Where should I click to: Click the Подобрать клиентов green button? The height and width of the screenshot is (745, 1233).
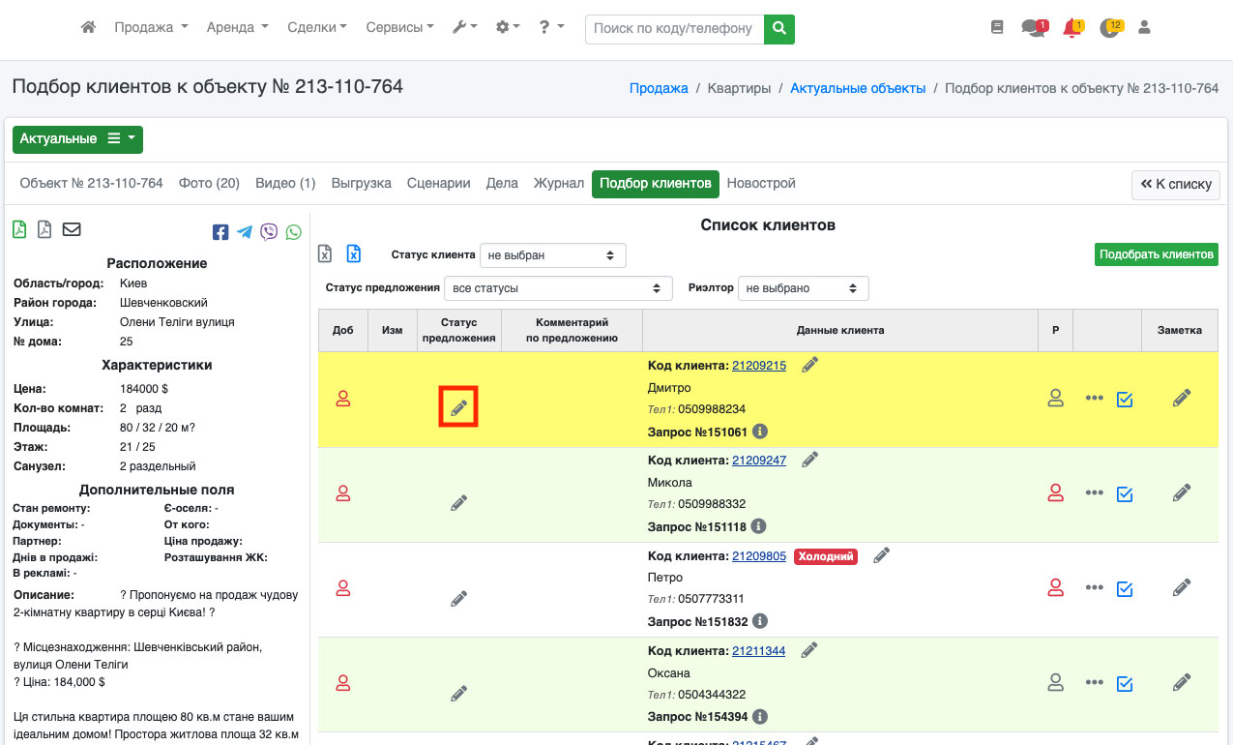tap(1157, 254)
